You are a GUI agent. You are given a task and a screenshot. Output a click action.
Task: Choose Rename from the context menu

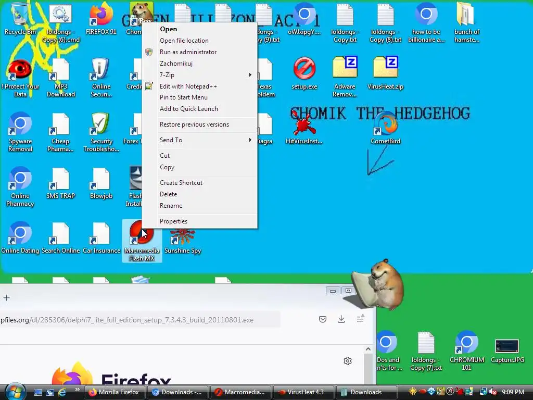click(200, 206)
